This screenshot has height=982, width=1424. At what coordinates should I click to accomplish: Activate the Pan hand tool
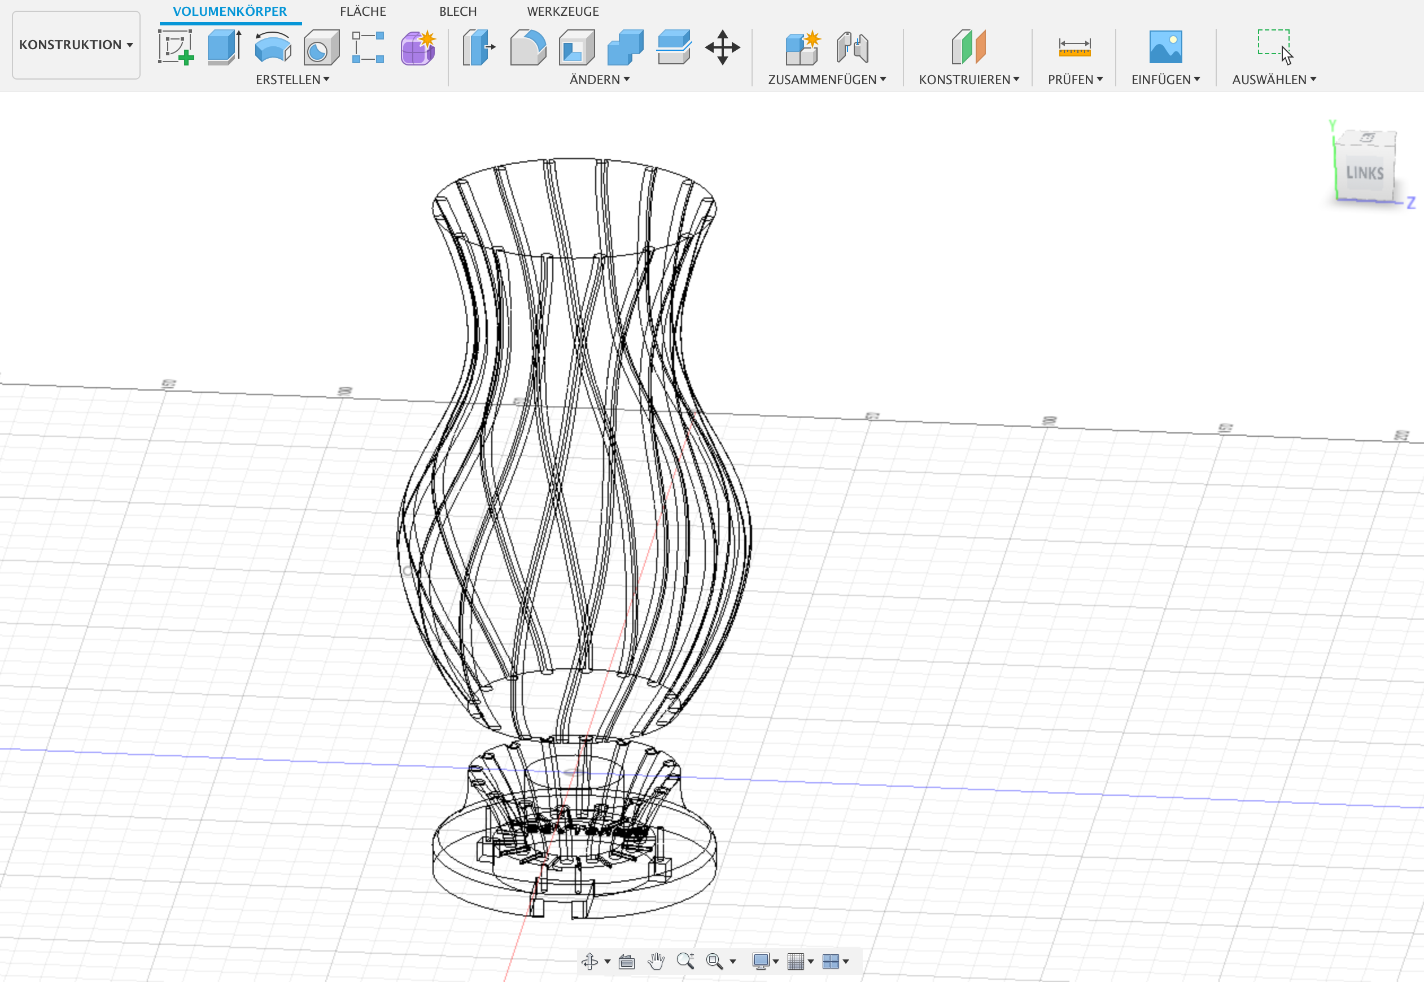pyautogui.click(x=656, y=961)
